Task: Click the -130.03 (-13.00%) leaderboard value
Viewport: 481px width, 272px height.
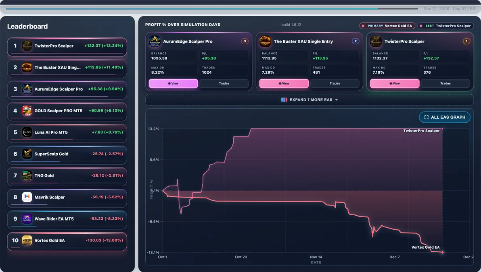Action: point(104,241)
